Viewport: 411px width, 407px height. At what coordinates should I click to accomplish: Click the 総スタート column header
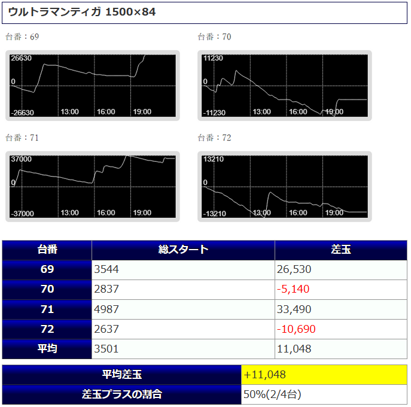183,250
